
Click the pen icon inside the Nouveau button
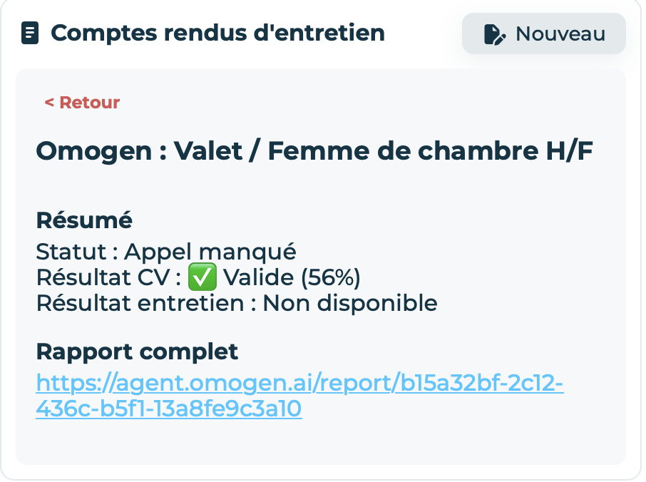493,32
